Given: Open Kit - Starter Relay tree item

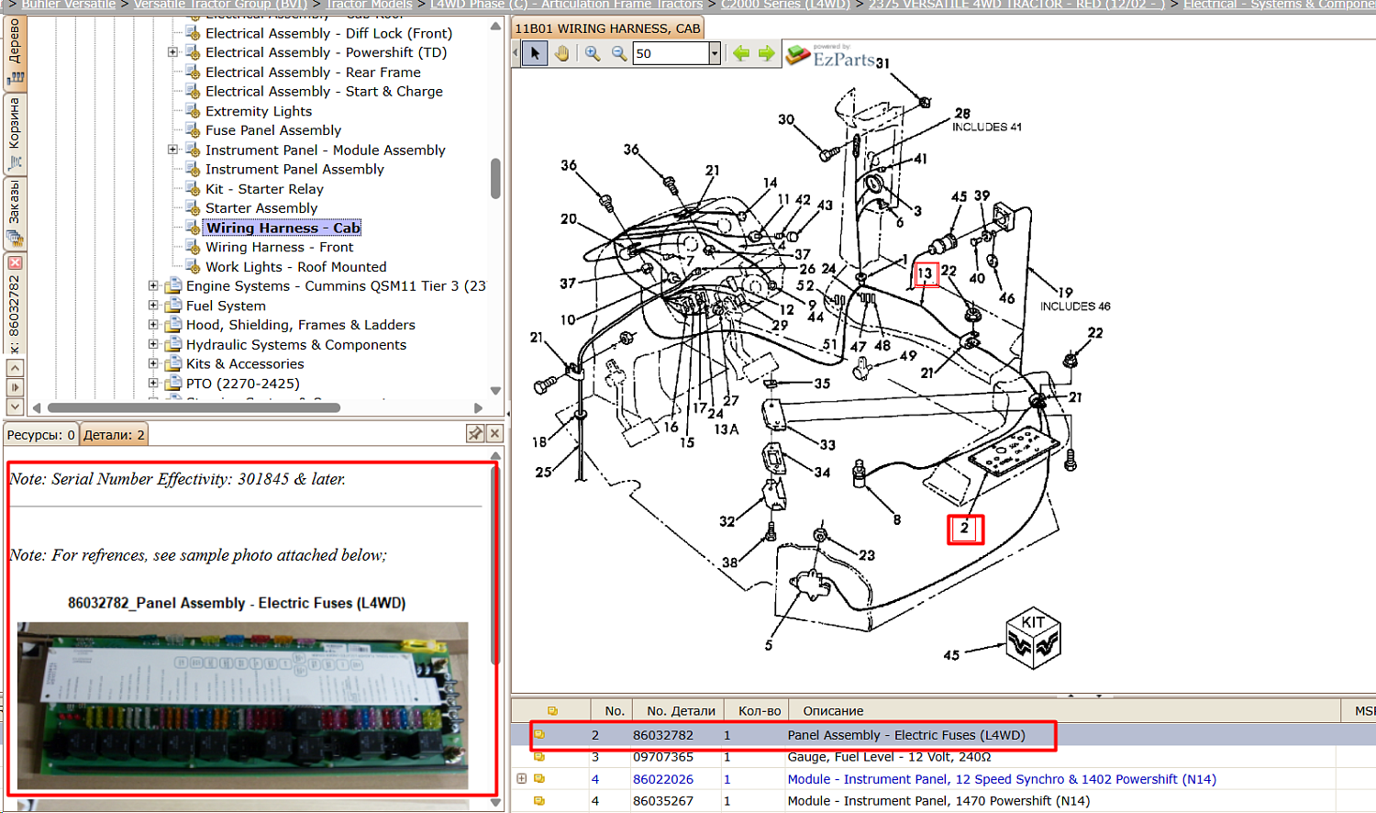Looking at the screenshot, I should (x=264, y=189).
